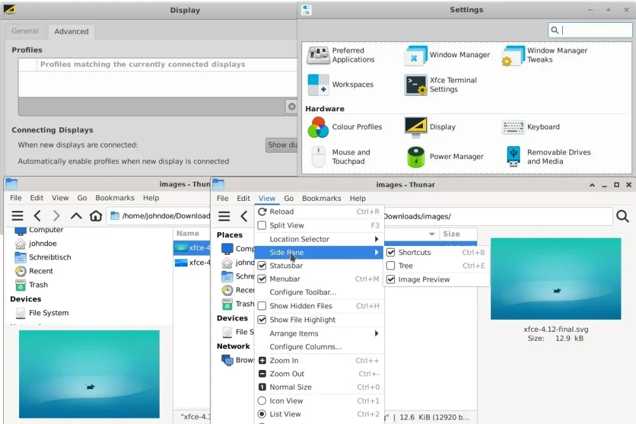Go to home folder in left Thunar

(x=96, y=216)
